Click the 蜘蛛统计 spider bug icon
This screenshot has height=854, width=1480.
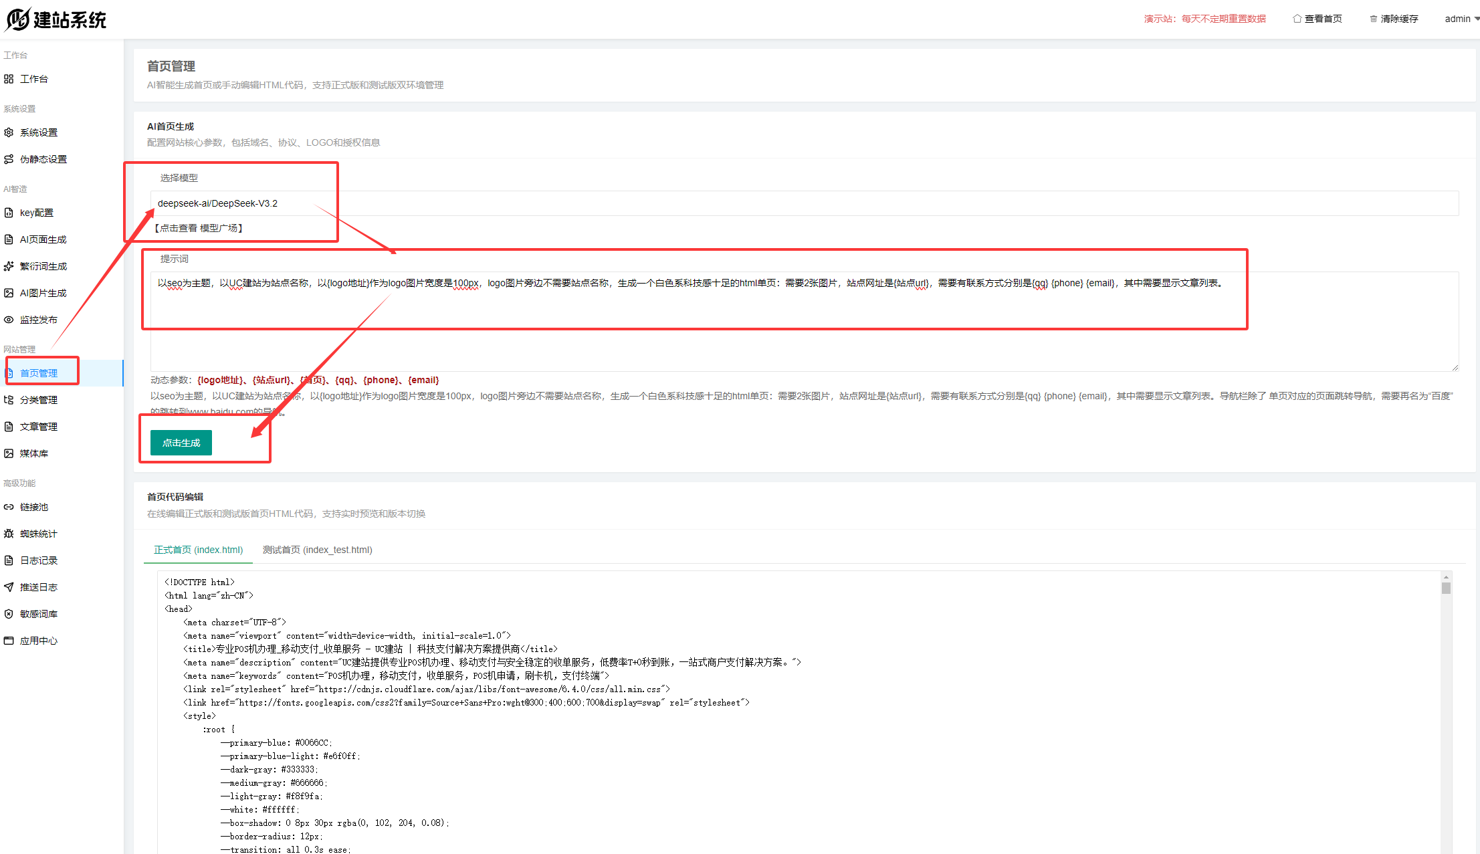click(9, 534)
